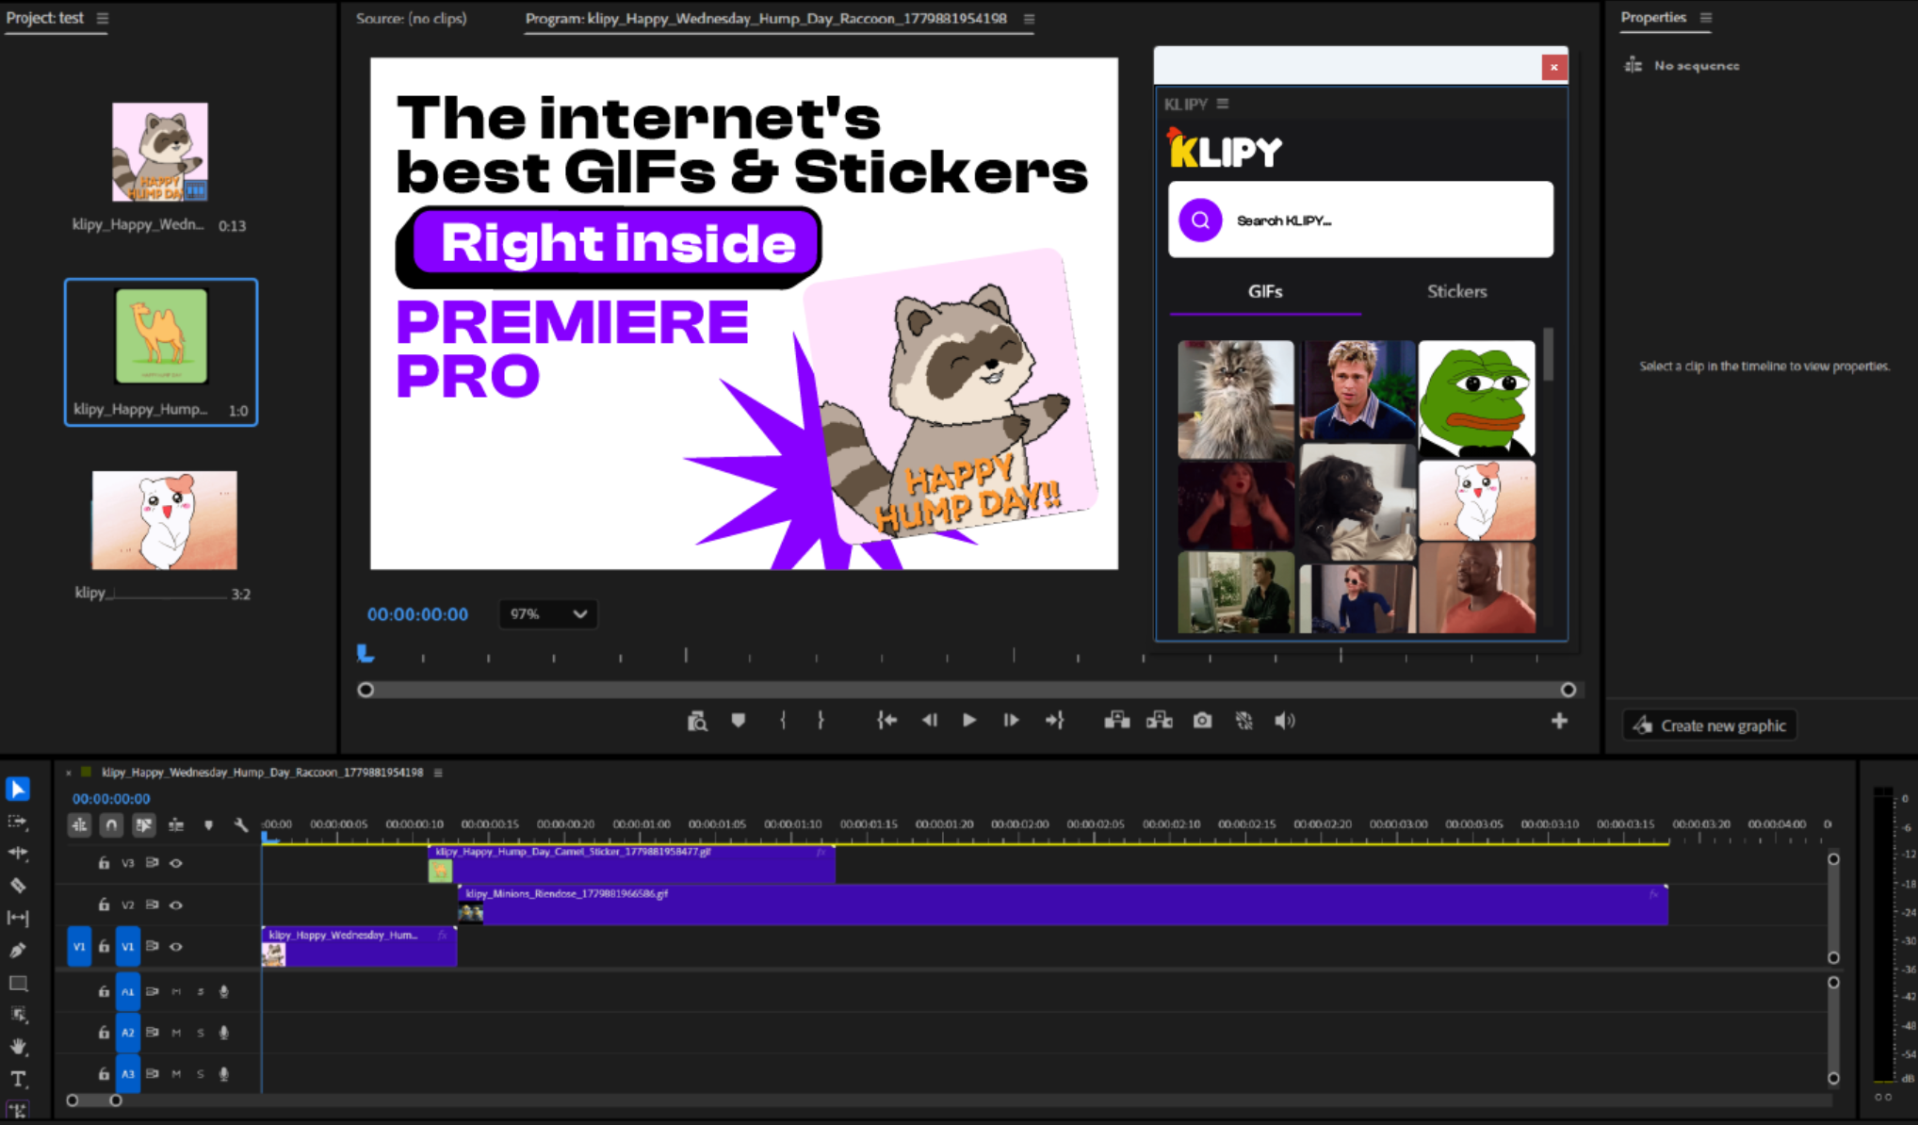Click the Mark Out bracket button
The image size is (1918, 1125).
(x=821, y=721)
